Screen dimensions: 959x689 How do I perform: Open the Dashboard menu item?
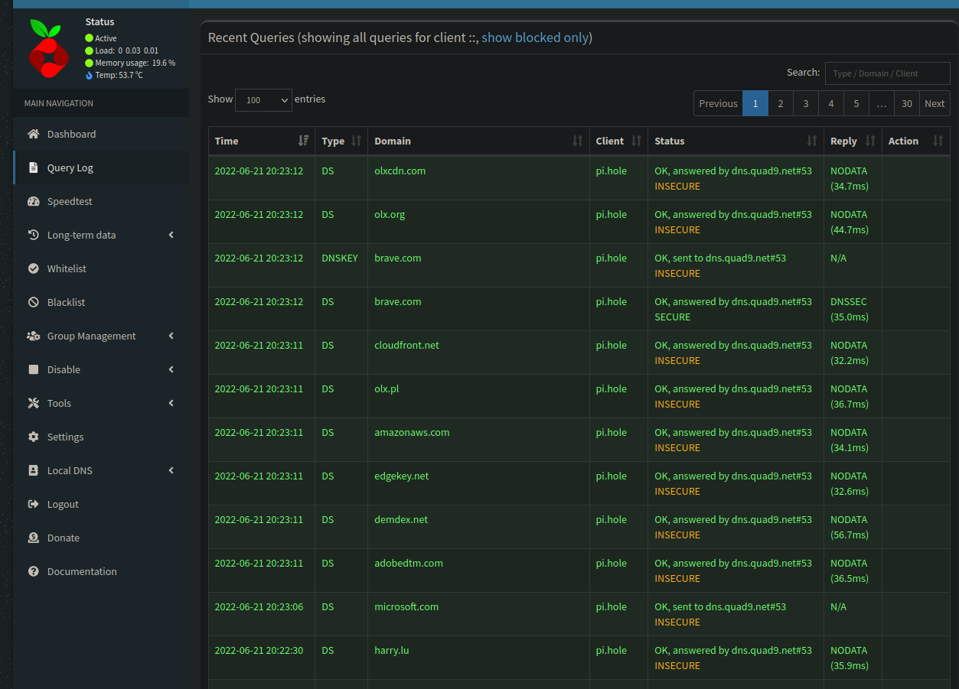(101, 134)
